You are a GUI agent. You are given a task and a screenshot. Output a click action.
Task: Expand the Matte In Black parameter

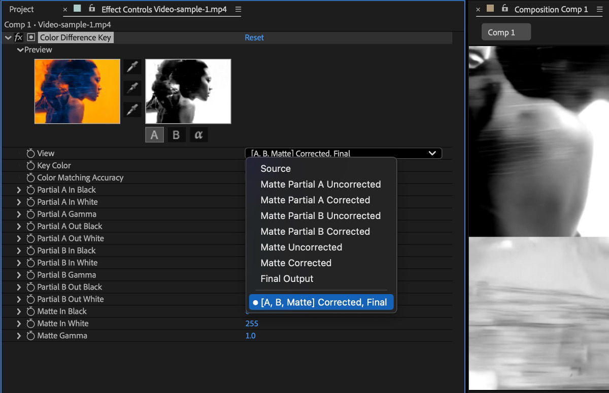[x=19, y=311]
